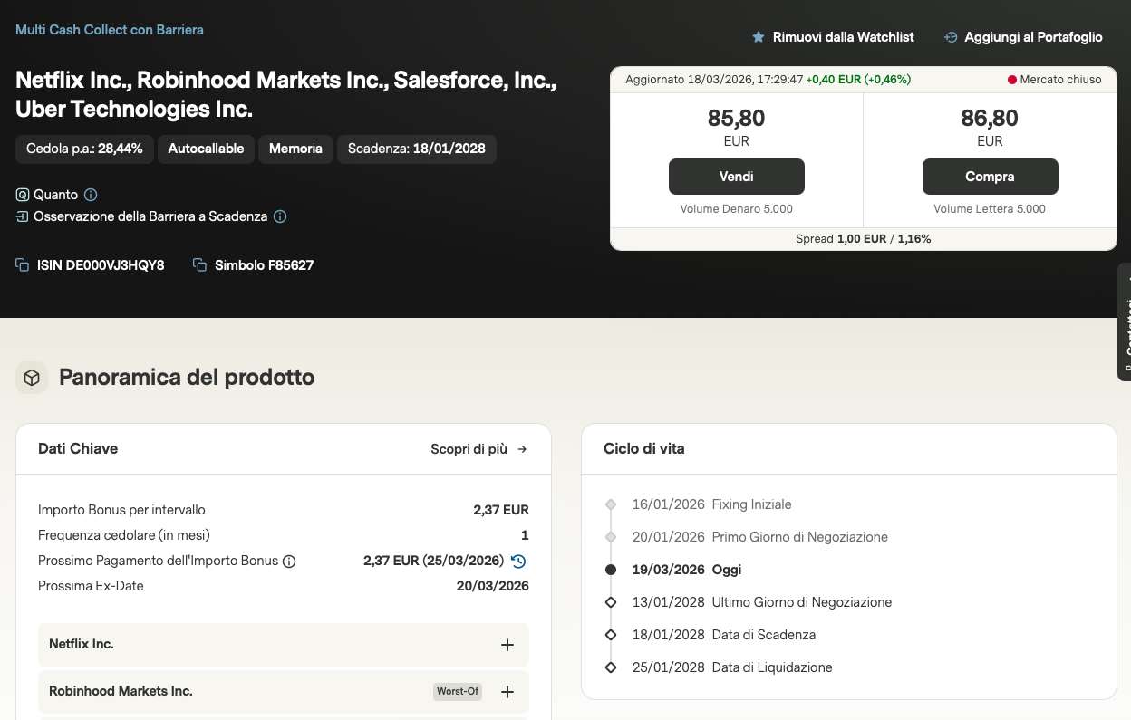Click the cube icon beside Panoramica del prodotto
The width and height of the screenshot is (1131, 720).
pos(32,378)
